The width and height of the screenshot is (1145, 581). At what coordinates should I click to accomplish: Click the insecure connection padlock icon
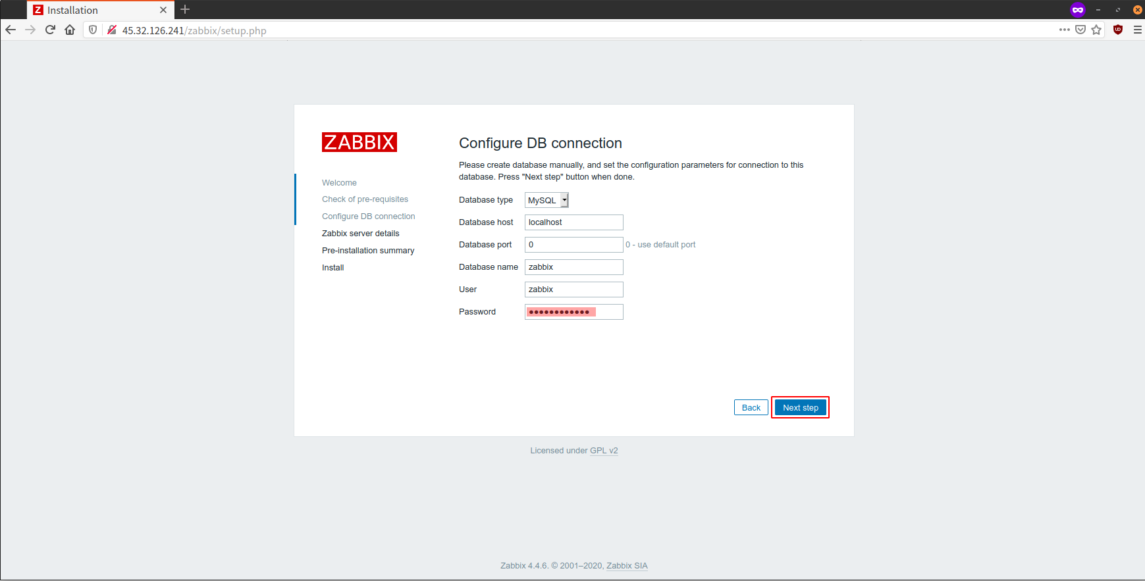pyautogui.click(x=112, y=30)
